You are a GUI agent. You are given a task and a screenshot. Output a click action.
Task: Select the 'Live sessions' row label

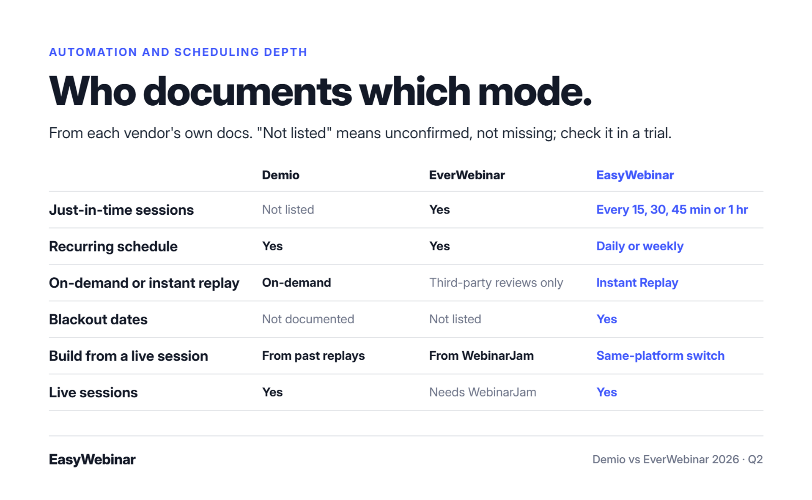pos(93,393)
